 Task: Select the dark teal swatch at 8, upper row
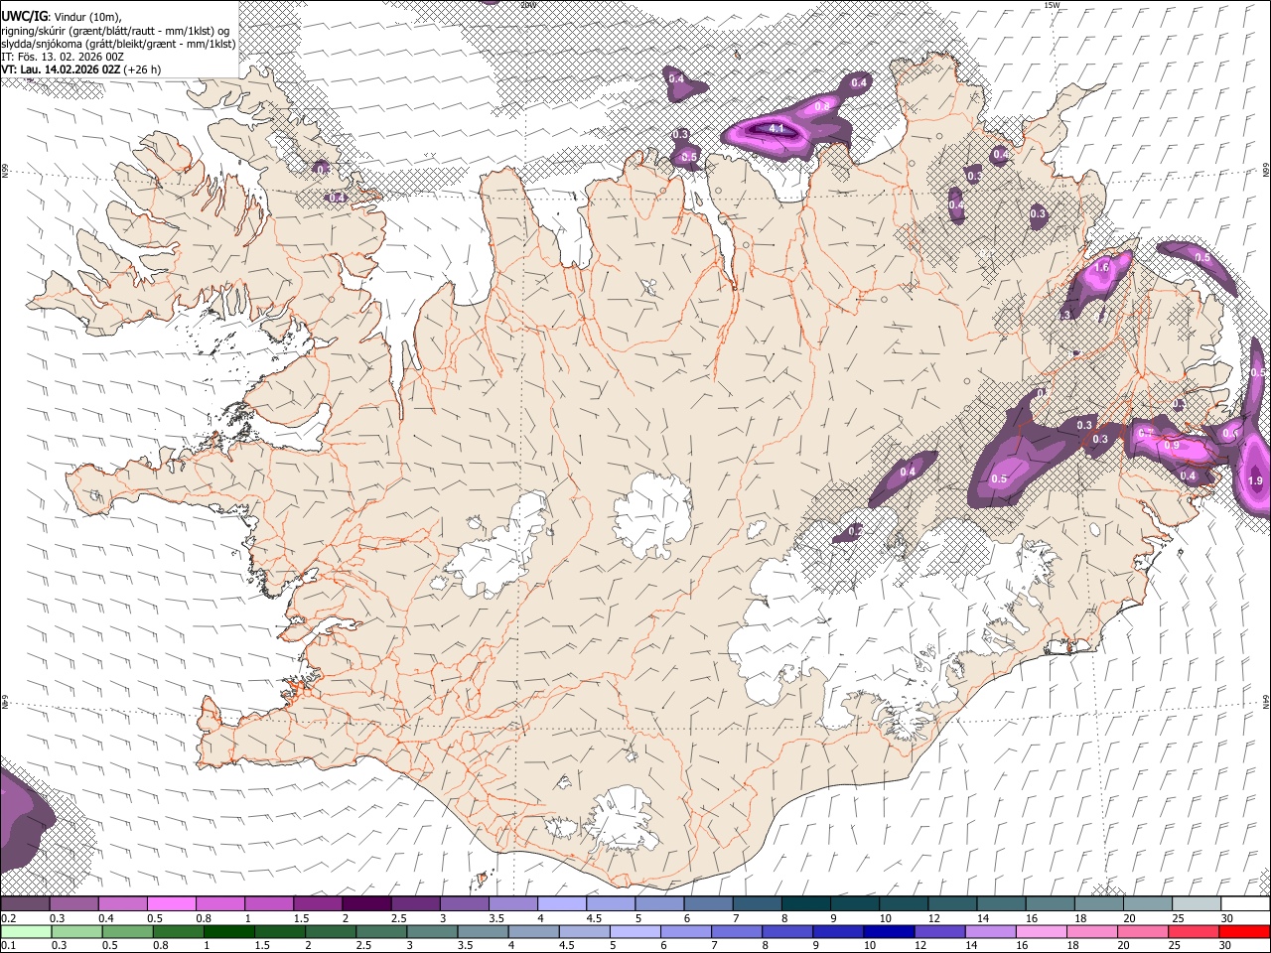(x=805, y=904)
